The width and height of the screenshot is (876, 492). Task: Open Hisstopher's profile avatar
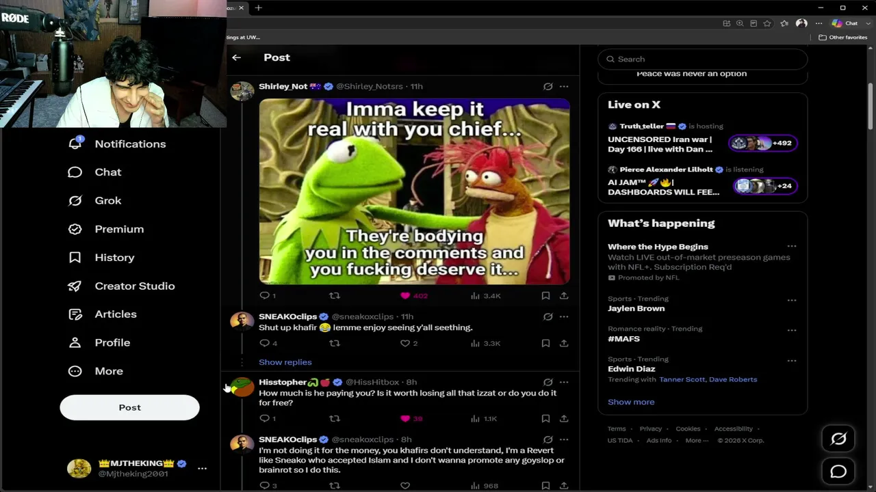(242, 387)
